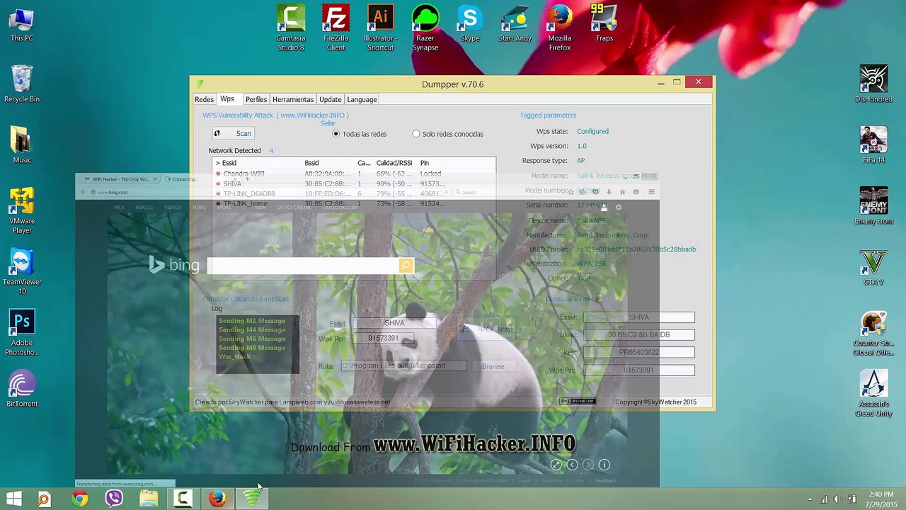Open the Start Andy desktop icon
This screenshot has width=906, height=510.
coord(515,24)
